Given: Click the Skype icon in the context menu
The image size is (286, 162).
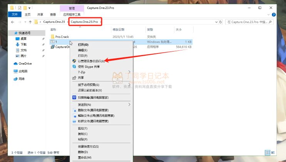Looking at the screenshot, I should [74, 67].
